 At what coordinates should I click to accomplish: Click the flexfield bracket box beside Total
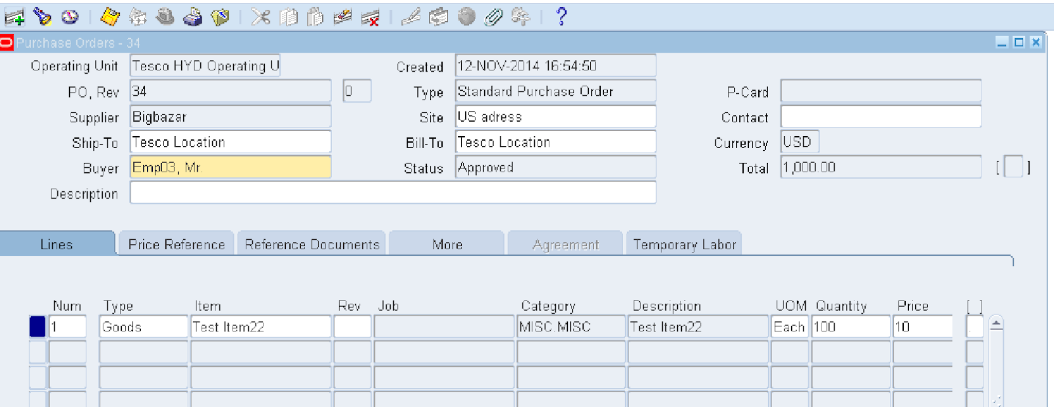point(1014,167)
